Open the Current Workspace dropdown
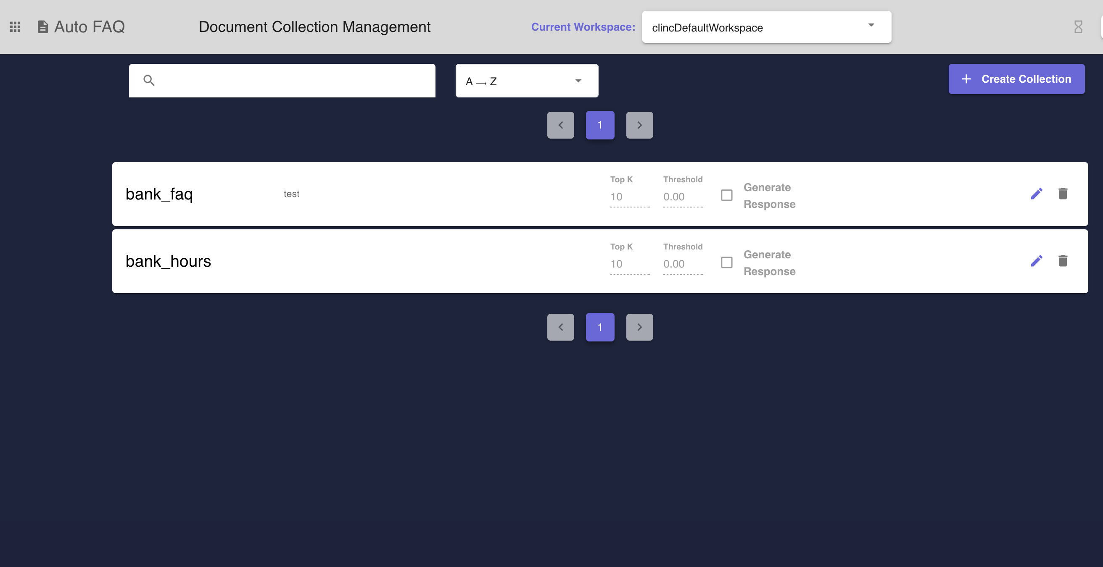Viewport: 1103px width, 567px height. coord(766,27)
